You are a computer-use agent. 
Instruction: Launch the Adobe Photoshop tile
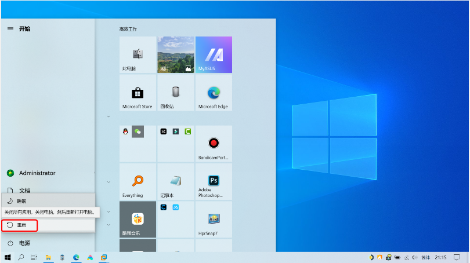pos(214,182)
